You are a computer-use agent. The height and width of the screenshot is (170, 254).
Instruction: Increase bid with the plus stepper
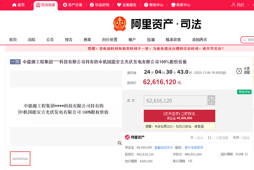pyautogui.click(x=211, y=98)
